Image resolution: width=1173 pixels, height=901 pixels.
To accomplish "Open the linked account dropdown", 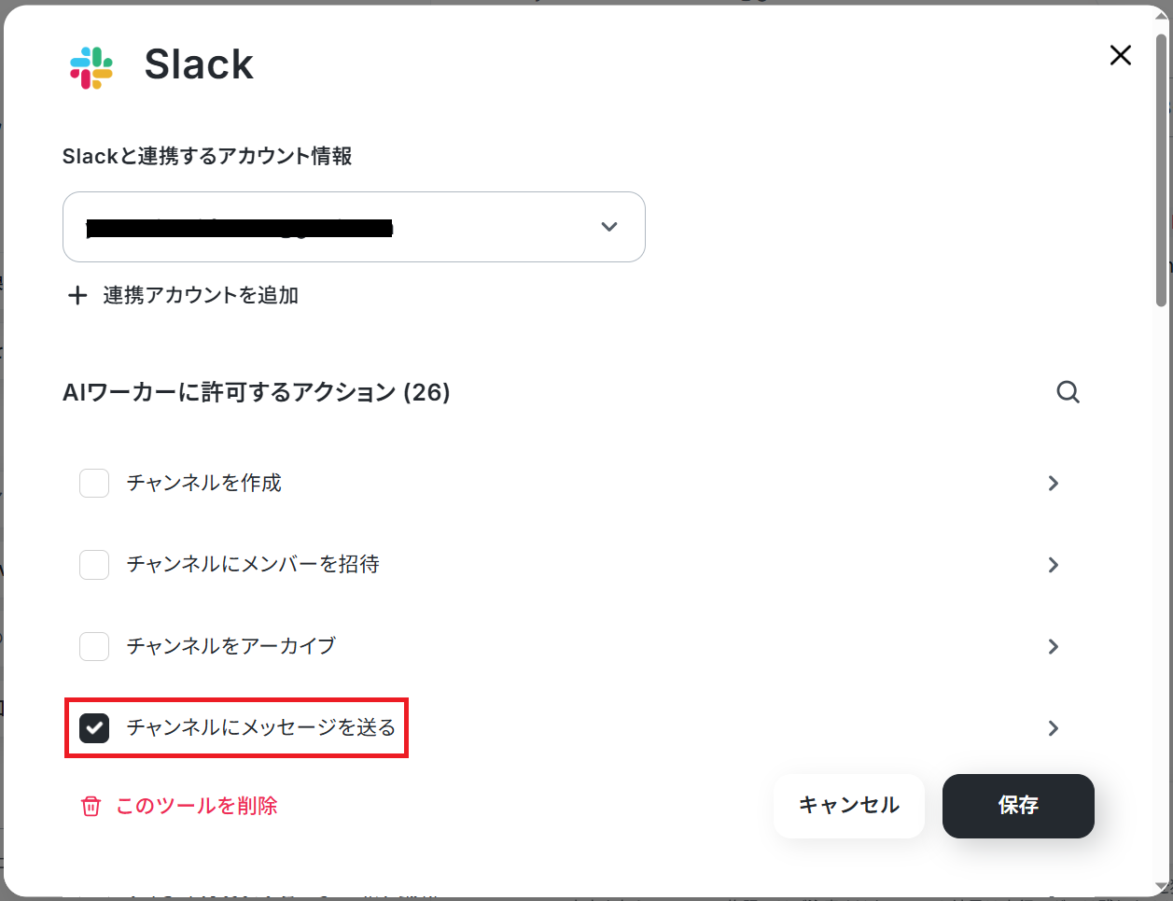I will [354, 227].
